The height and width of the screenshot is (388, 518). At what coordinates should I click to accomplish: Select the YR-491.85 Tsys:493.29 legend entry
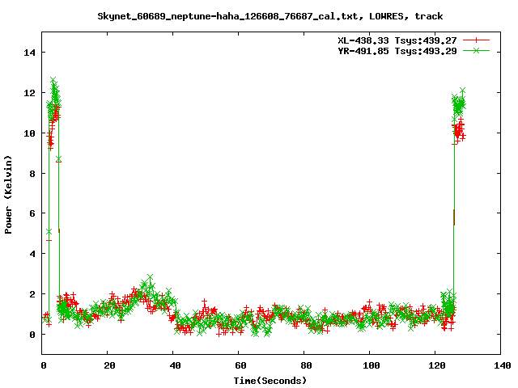[x=397, y=51]
